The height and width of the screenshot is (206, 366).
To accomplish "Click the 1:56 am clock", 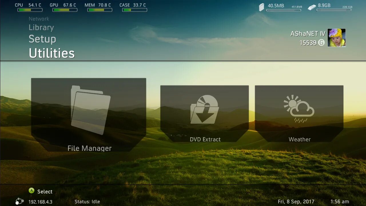I will pos(340,202).
